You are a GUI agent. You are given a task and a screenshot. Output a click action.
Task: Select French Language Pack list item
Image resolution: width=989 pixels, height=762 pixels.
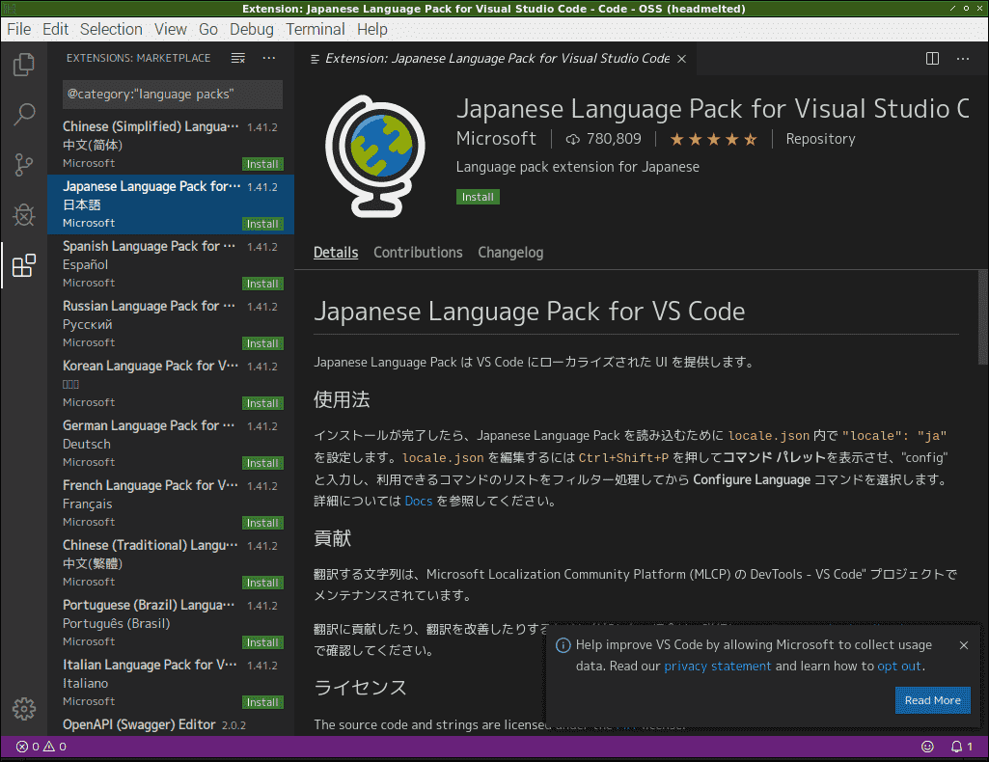[170, 504]
